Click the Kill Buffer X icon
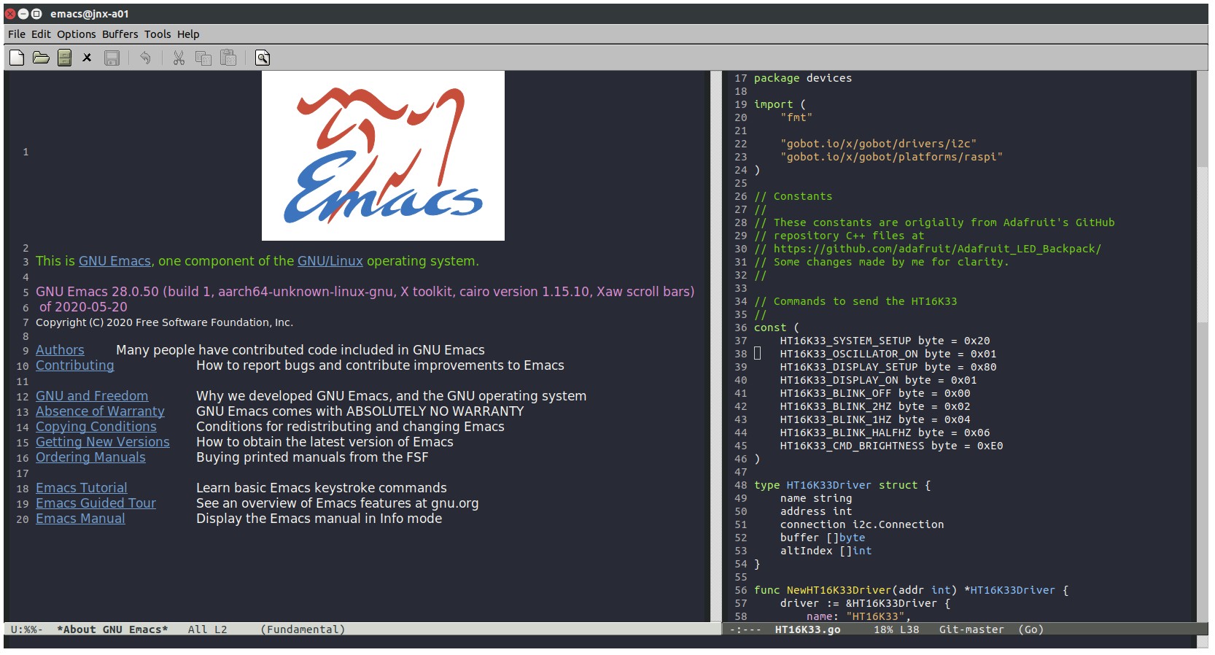 tap(87, 58)
